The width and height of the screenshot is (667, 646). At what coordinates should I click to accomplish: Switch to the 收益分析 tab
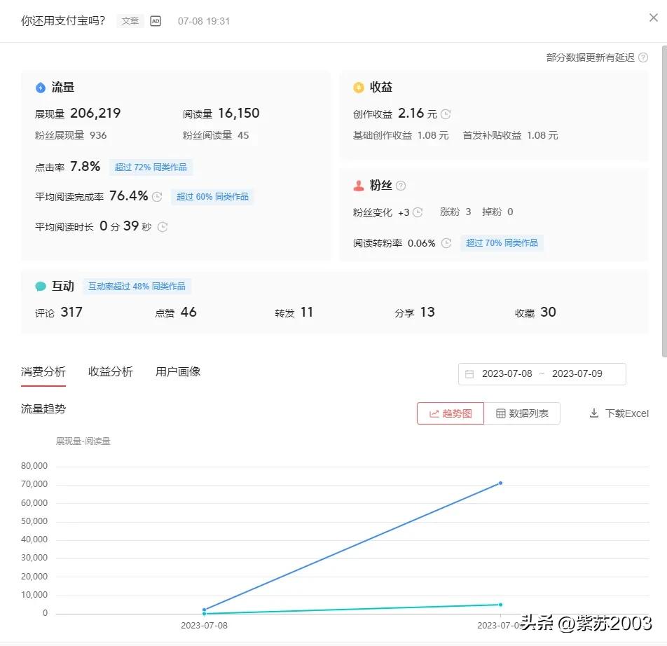(x=110, y=371)
